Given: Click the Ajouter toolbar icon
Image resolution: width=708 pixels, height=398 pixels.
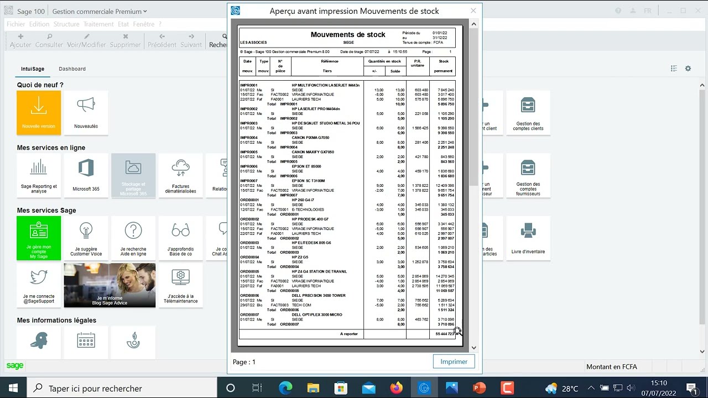Looking at the screenshot, I should (x=20, y=40).
